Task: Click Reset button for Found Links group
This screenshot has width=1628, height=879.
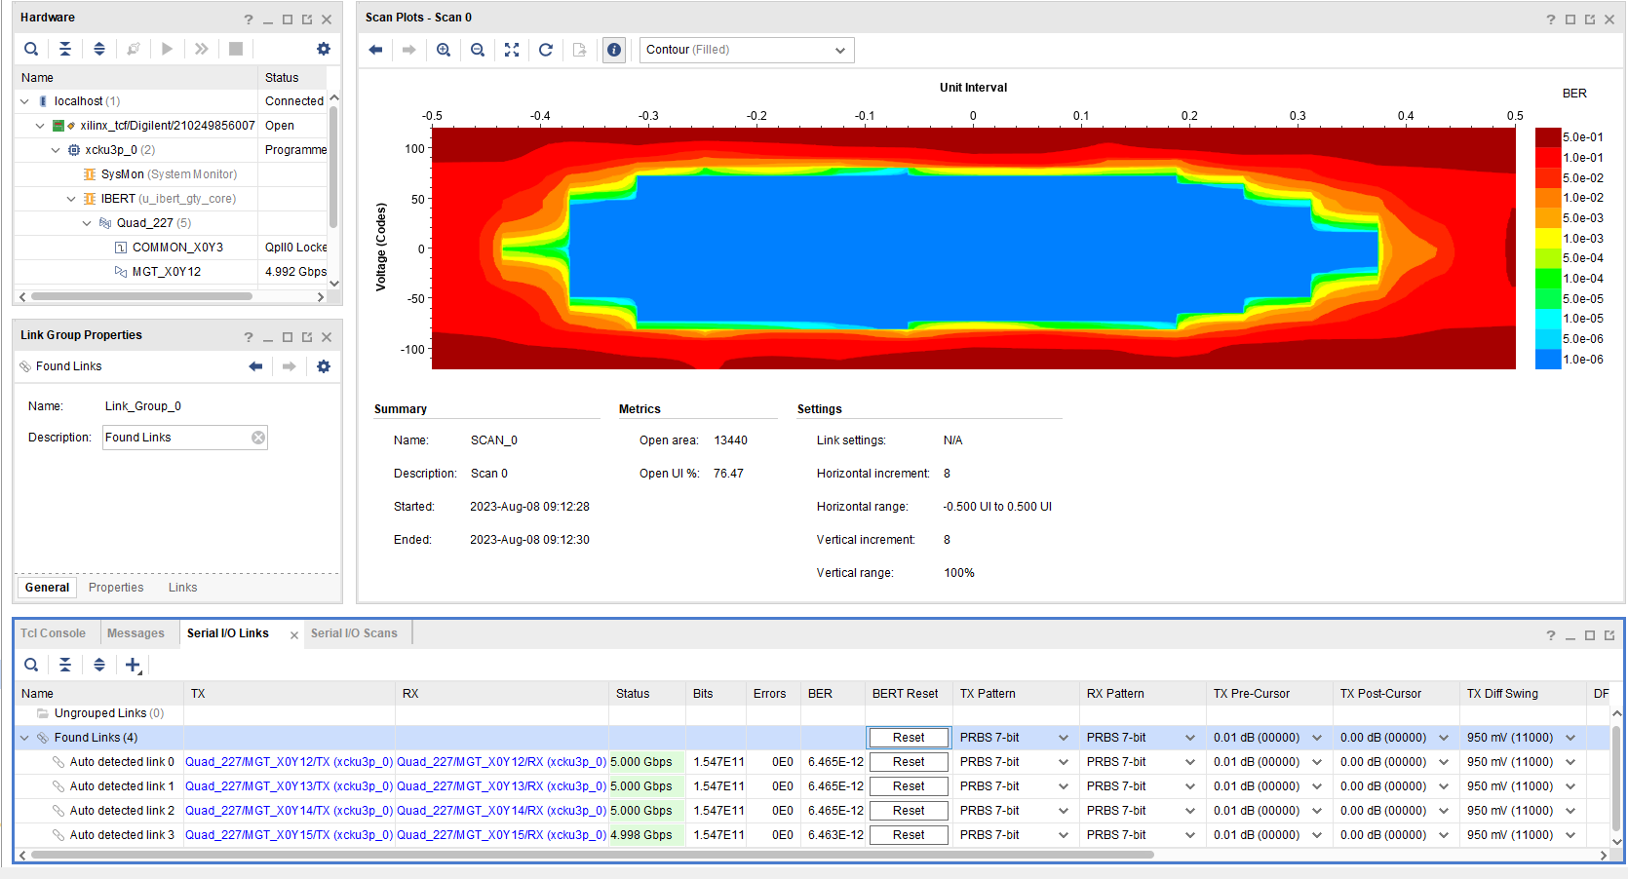Action: point(909,738)
